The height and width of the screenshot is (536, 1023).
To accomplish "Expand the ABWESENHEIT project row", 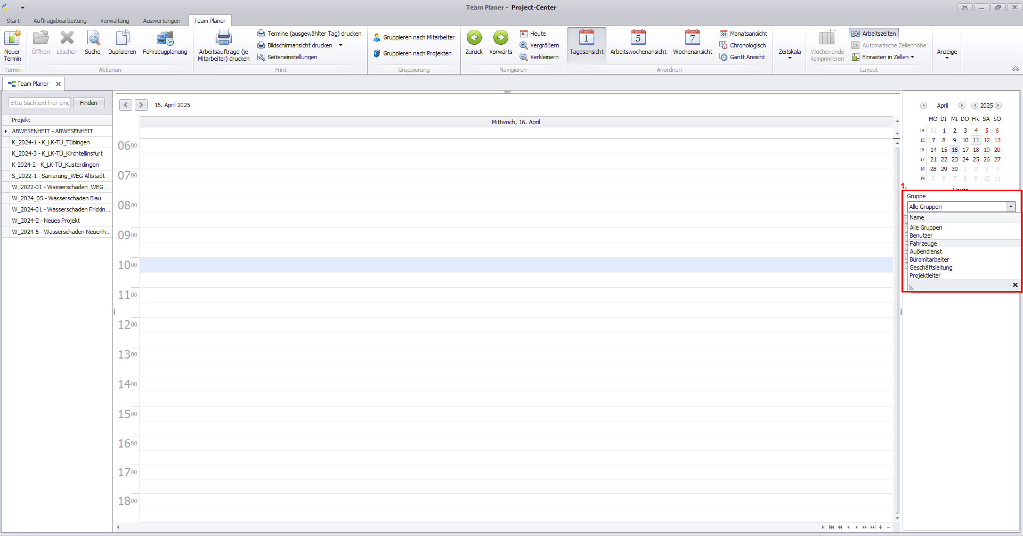I will [x=6, y=131].
